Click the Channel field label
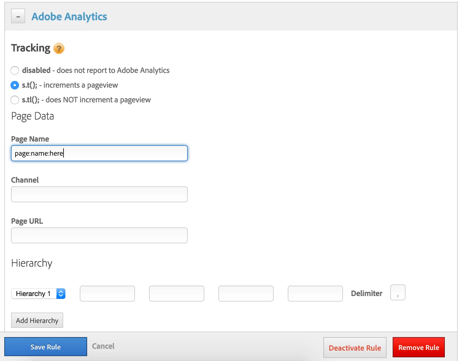 coord(25,180)
